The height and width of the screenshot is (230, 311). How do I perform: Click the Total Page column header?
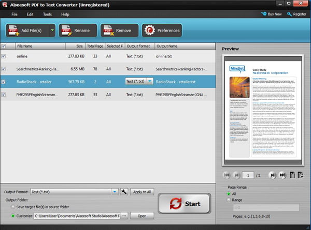(95, 46)
